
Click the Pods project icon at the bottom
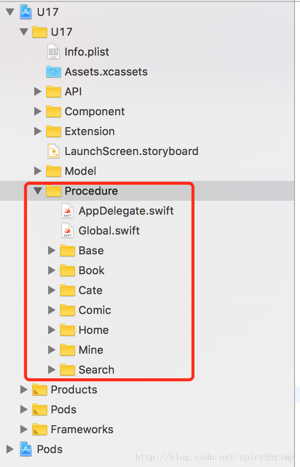[26, 449]
